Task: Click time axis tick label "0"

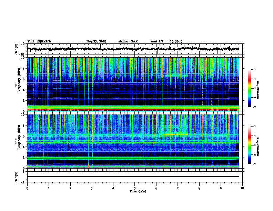Action: [27, 188]
